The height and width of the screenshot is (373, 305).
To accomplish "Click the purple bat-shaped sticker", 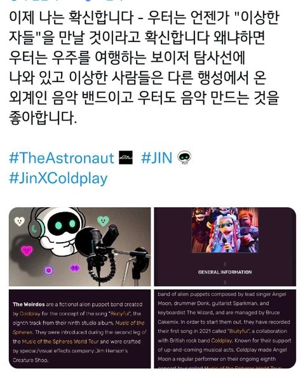I will click(75, 268).
